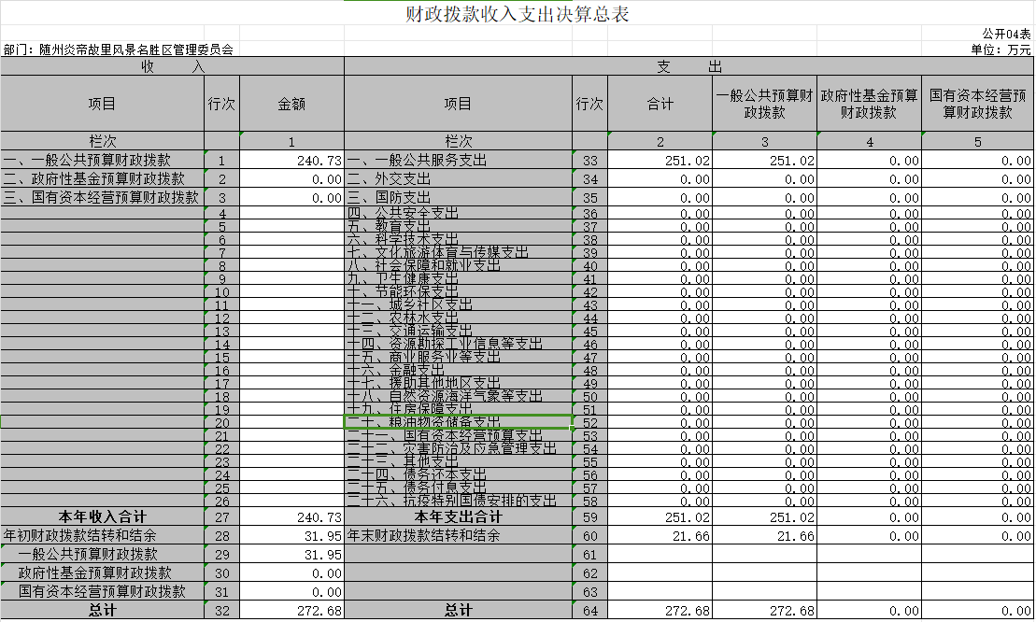Select the 21.66 value under 合计 in row 60
The image size is (1036, 622).
[660, 535]
